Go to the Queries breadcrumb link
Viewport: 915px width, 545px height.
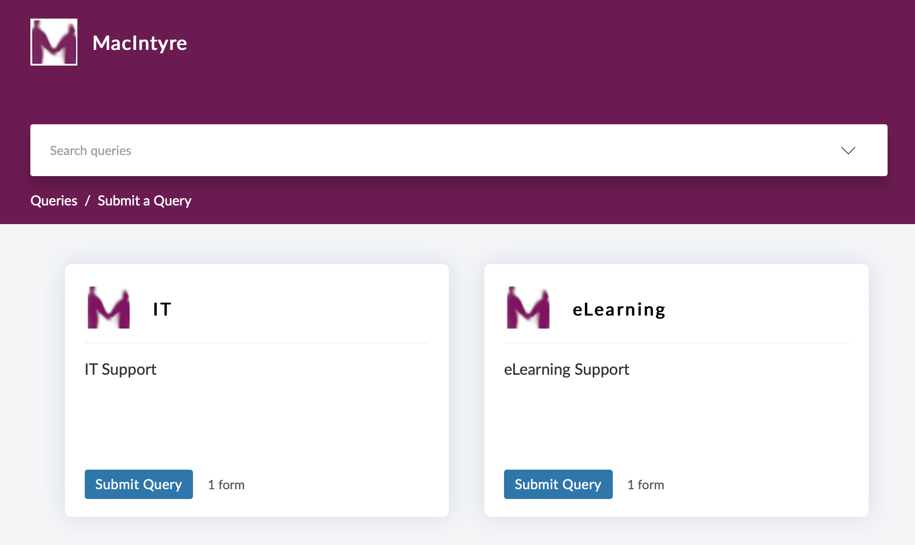point(54,201)
